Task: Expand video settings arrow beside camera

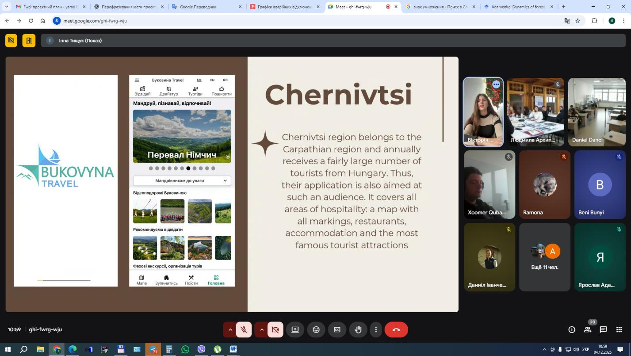Action: pos(262,330)
